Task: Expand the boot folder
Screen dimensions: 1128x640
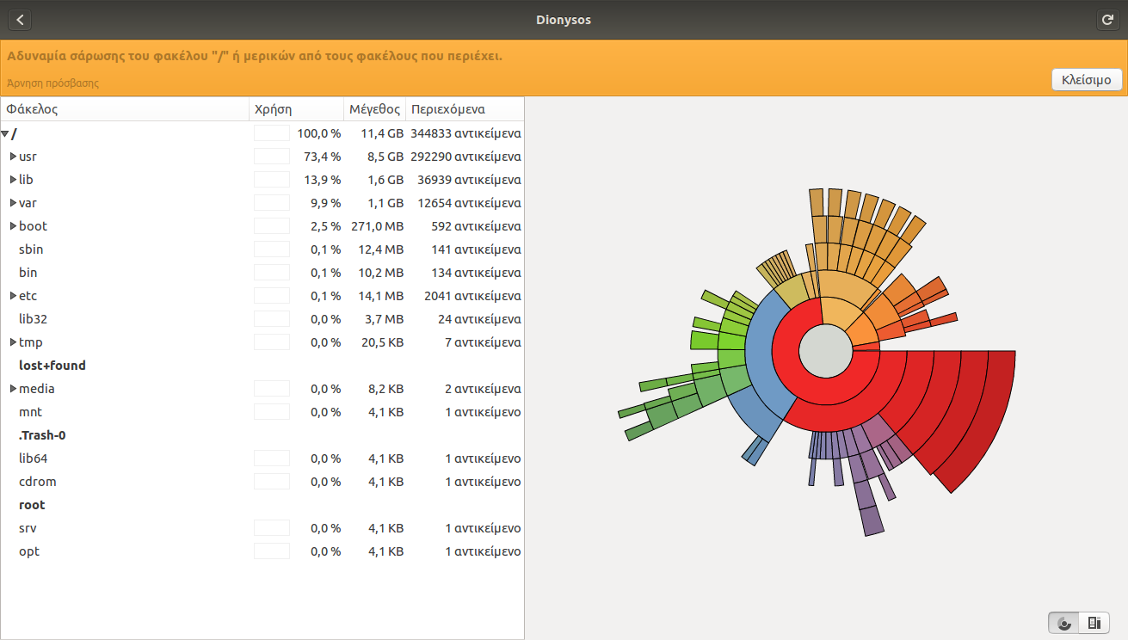Action: (13, 226)
